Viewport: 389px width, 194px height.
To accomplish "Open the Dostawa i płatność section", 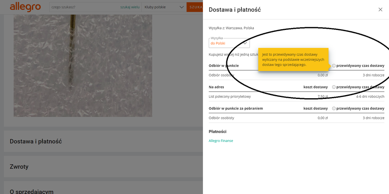I will tap(103, 141).
